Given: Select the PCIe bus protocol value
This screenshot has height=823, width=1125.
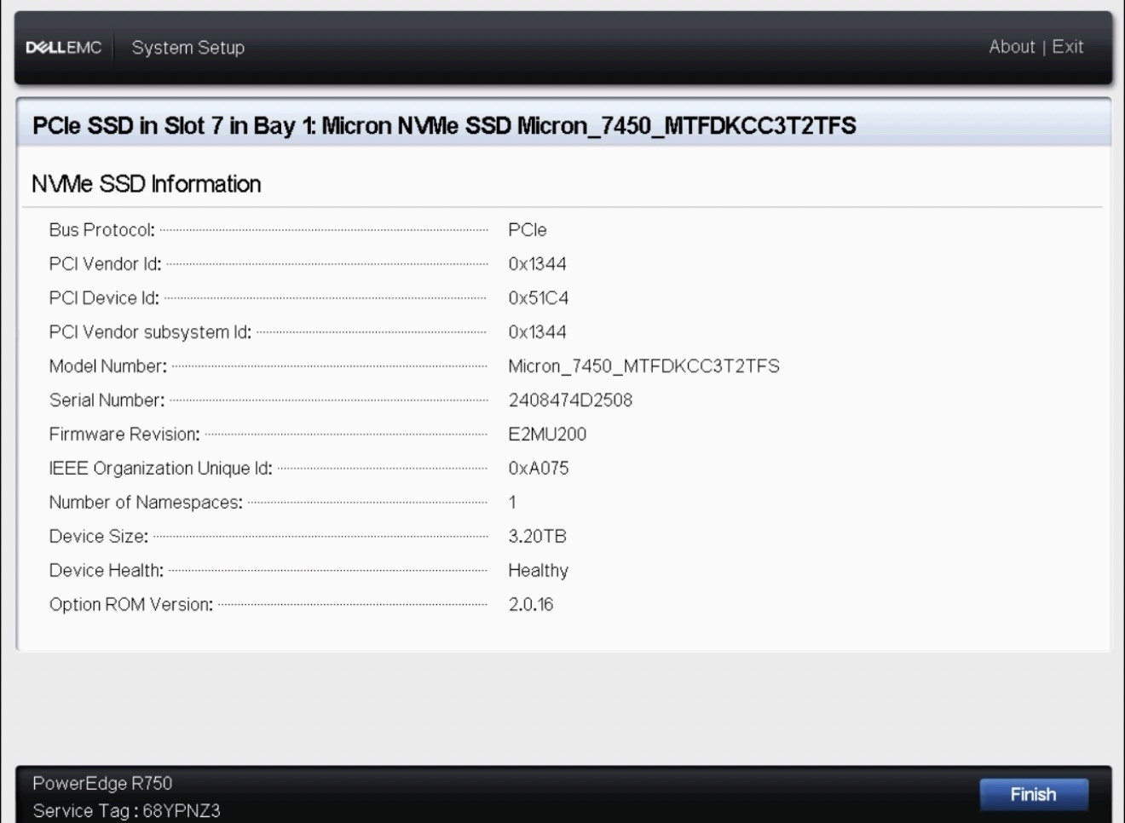Looking at the screenshot, I should click(528, 230).
